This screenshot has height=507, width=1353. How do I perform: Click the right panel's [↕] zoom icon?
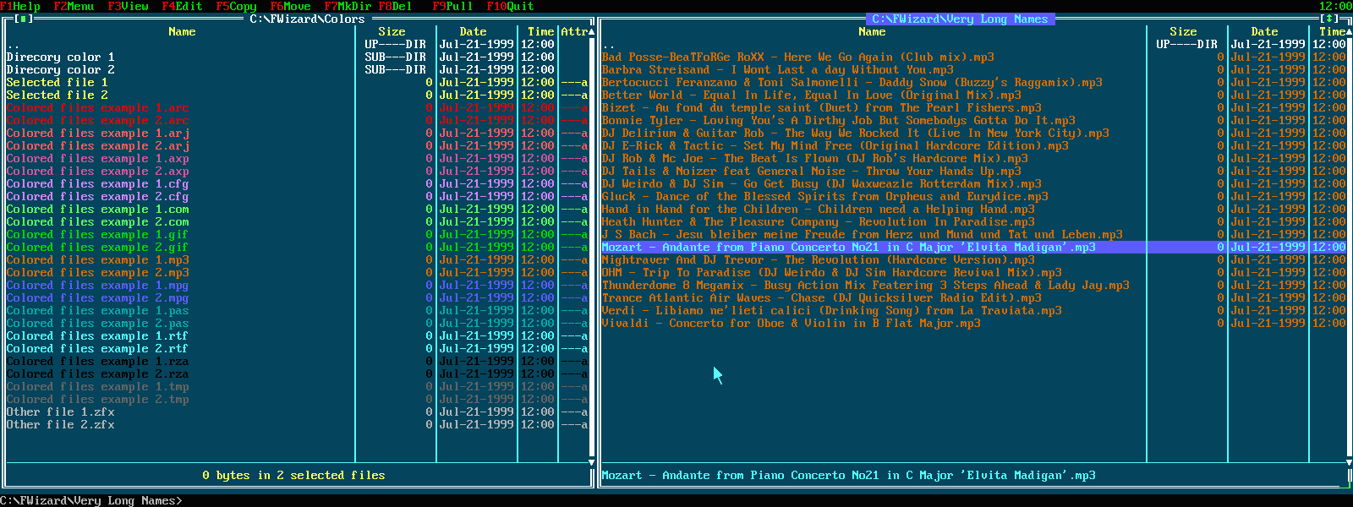[x=1329, y=19]
